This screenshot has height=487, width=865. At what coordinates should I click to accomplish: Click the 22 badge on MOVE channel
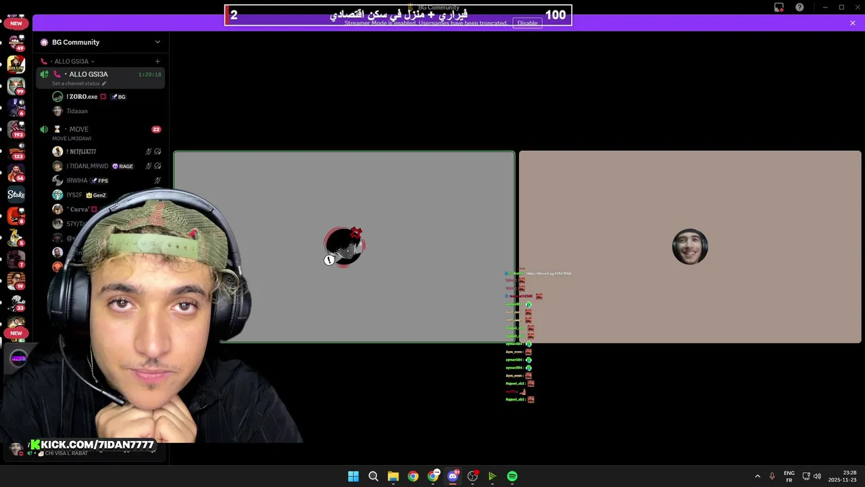pos(156,129)
